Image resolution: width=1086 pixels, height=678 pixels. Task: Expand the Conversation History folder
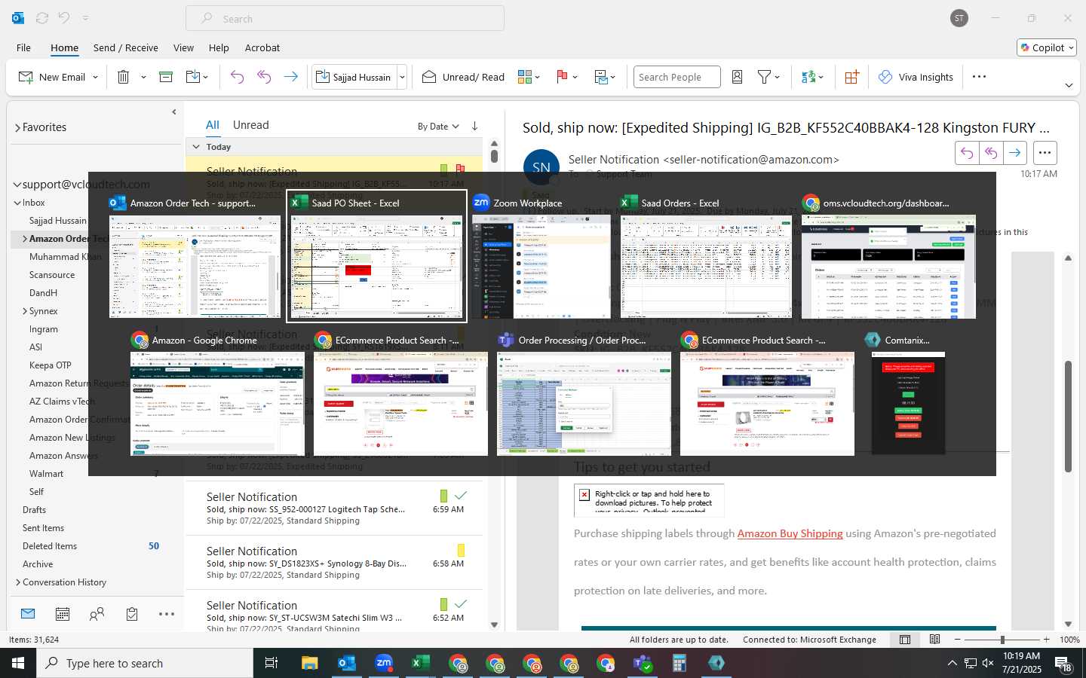18,582
